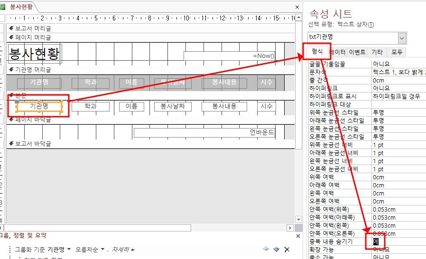Select the 학과 header label
This screenshot has width=426, height=259.
coord(91,83)
